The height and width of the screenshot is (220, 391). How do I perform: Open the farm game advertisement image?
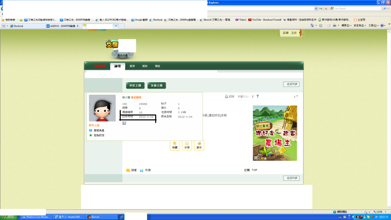(275, 133)
